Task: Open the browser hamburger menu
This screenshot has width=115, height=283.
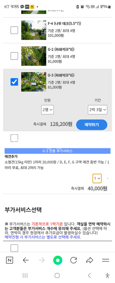Action: pyautogui.click(x=105, y=260)
